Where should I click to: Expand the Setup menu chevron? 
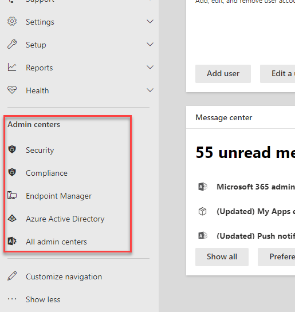[x=150, y=44]
